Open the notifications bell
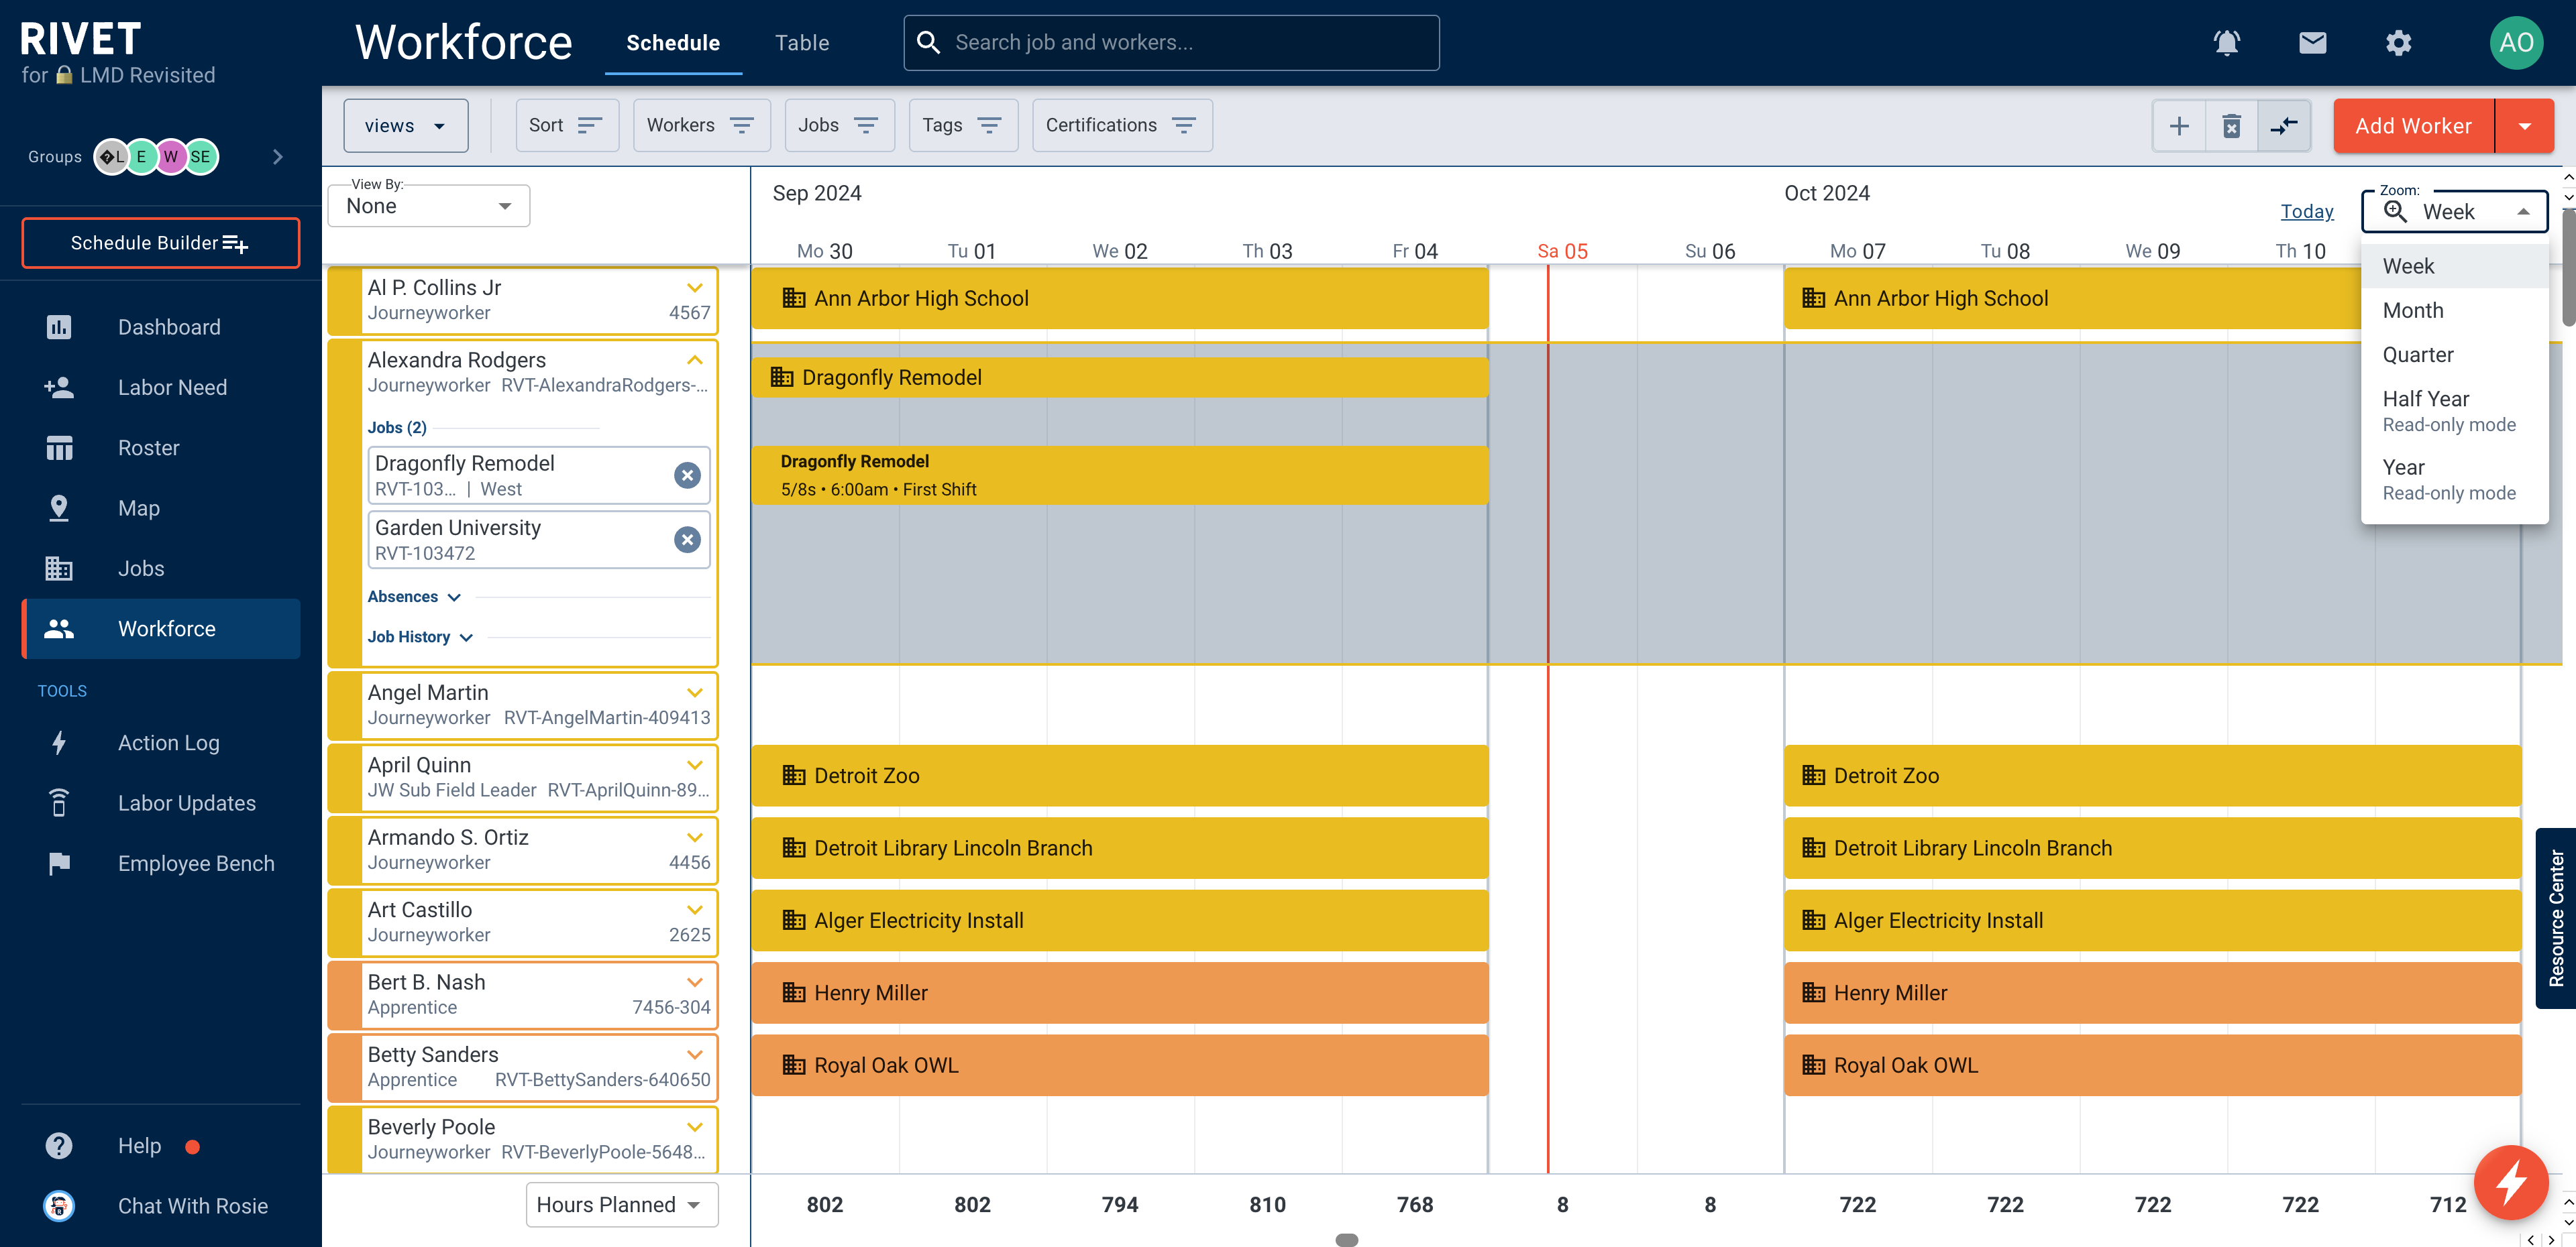 point(2226,43)
